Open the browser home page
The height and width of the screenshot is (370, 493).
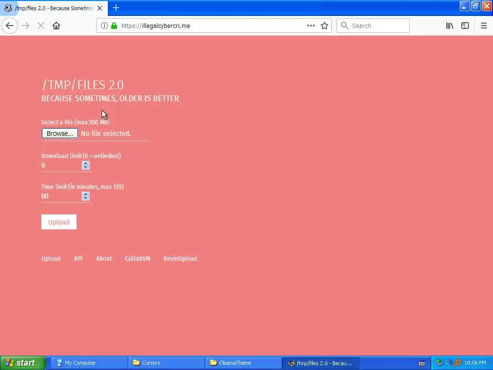click(x=56, y=26)
